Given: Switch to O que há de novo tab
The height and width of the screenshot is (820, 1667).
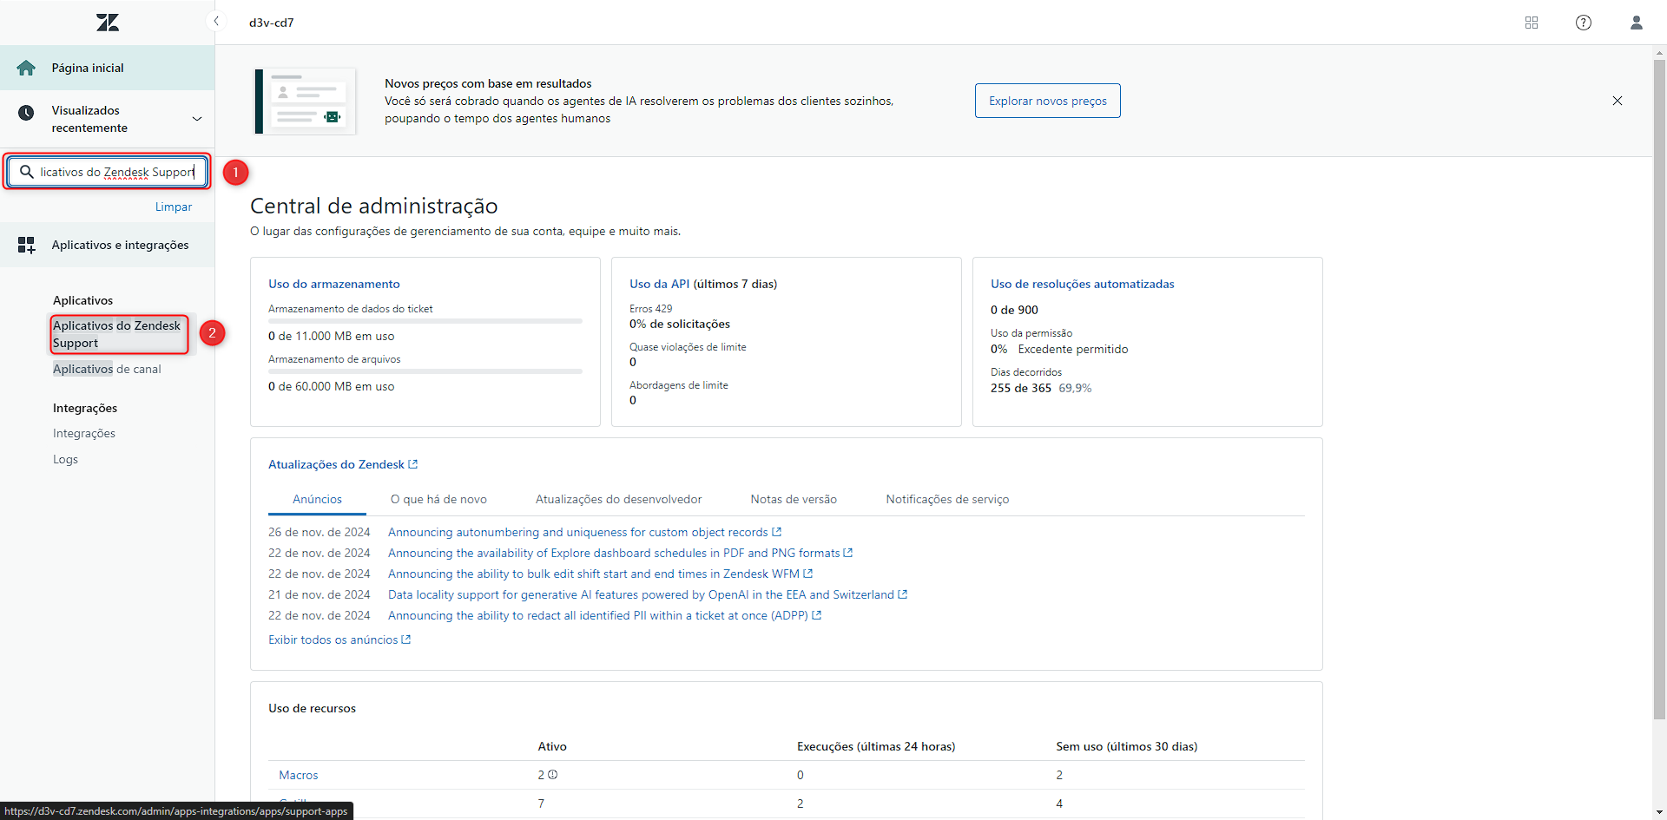Looking at the screenshot, I should tap(438, 499).
